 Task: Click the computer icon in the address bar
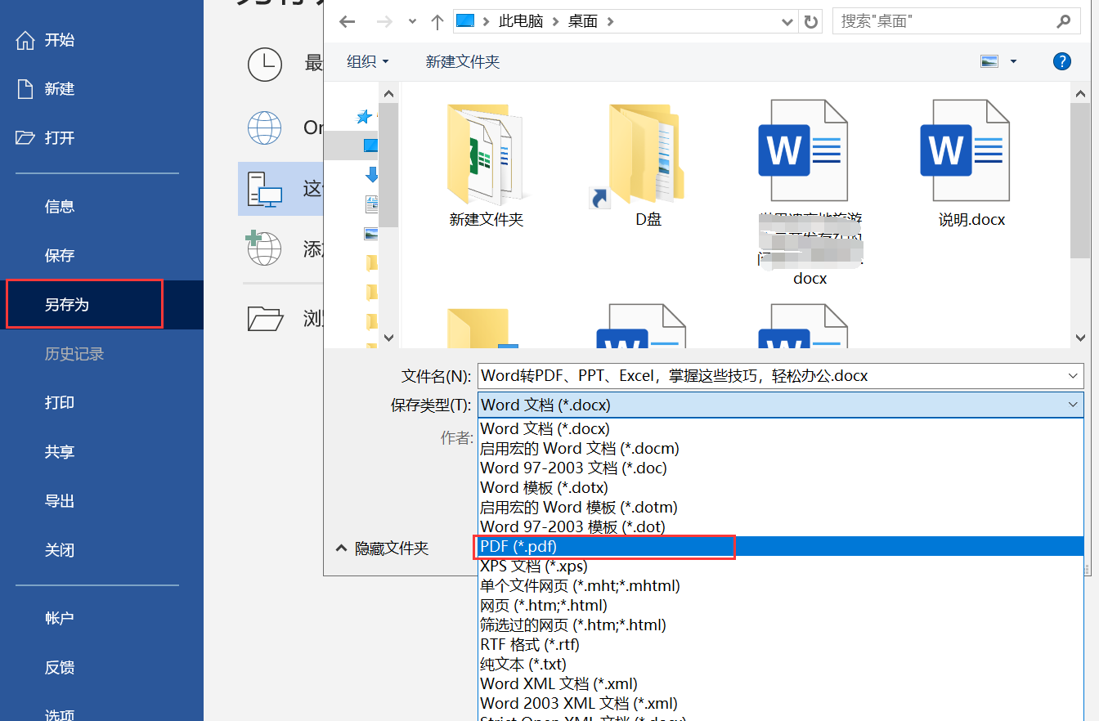point(464,21)
